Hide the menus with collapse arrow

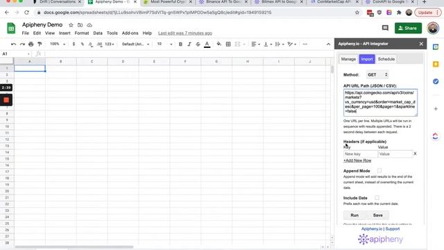pyautogui.click(x=328, y=44)
